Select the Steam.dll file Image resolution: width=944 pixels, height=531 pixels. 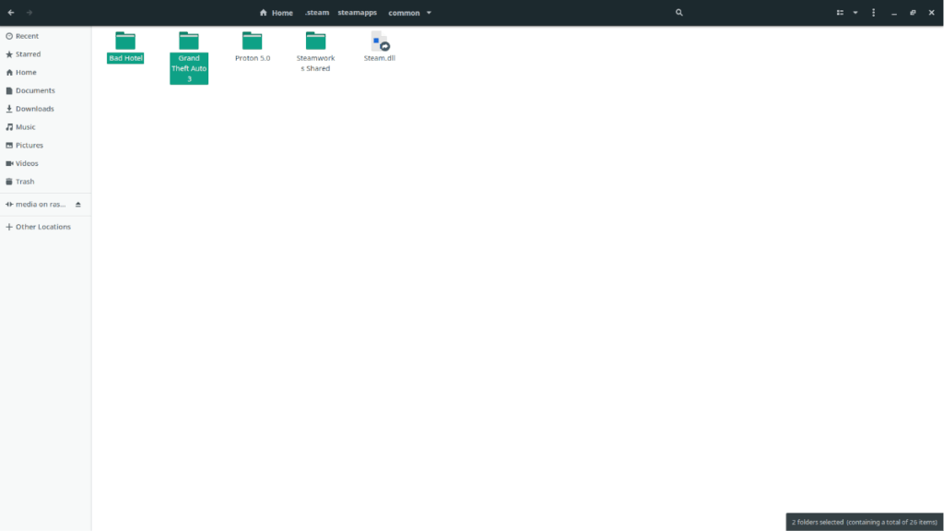[x=380, y=41]
